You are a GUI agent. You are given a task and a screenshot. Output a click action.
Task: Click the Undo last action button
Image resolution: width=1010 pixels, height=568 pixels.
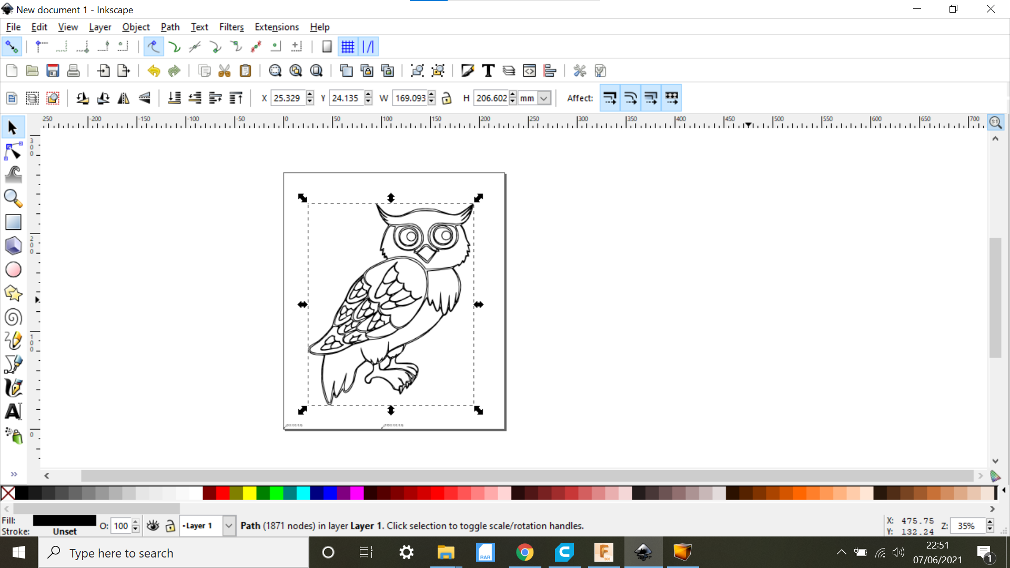[x=153, y=71]
